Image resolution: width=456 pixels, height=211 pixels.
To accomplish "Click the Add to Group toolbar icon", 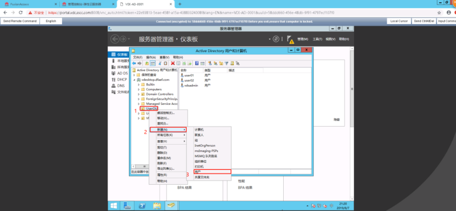I will pos(238,64).
